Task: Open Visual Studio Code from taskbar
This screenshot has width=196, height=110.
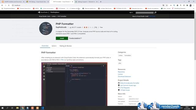Action: pyautogui.click(x=43, y=108)
